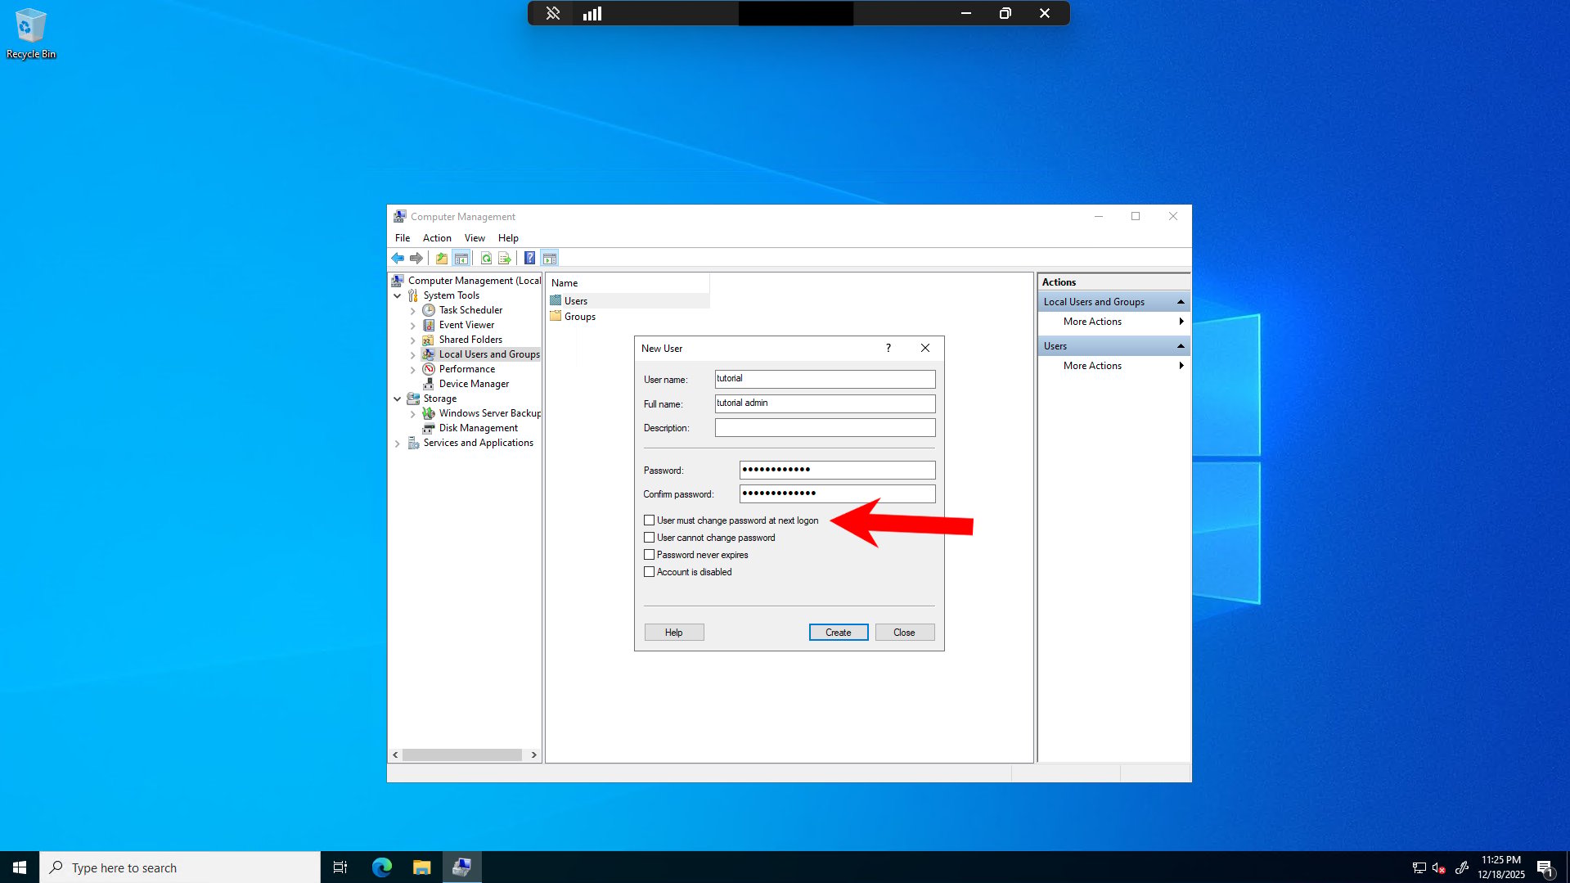Open the Help menu

508,238
